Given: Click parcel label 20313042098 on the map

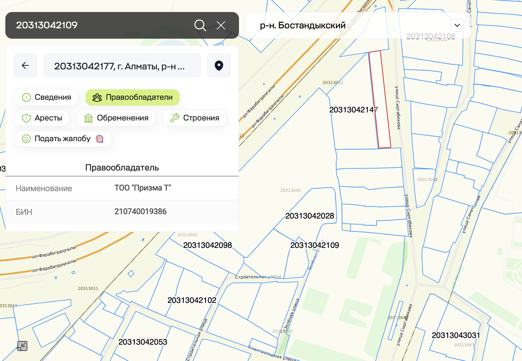Looking at the screenshot, I should 207,245.
